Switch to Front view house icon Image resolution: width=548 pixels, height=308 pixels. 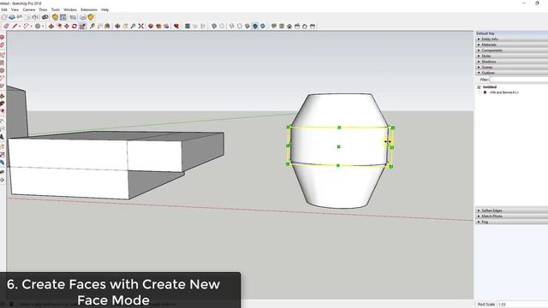click(x=289, y=27)
